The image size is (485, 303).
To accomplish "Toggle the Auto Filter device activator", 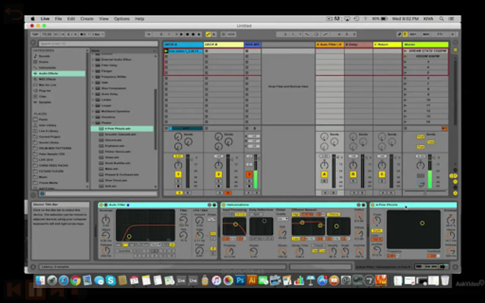I will point(101,205).
